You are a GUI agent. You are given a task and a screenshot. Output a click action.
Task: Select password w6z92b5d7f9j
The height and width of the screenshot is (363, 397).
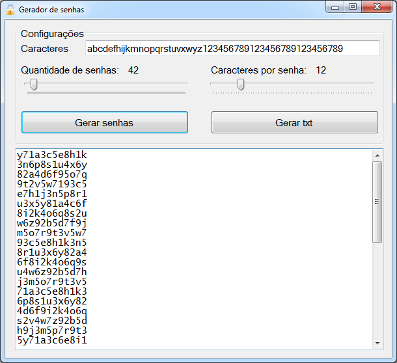click(52, 223)
